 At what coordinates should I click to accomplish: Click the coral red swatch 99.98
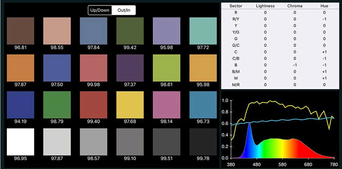[x=93, y=68]
